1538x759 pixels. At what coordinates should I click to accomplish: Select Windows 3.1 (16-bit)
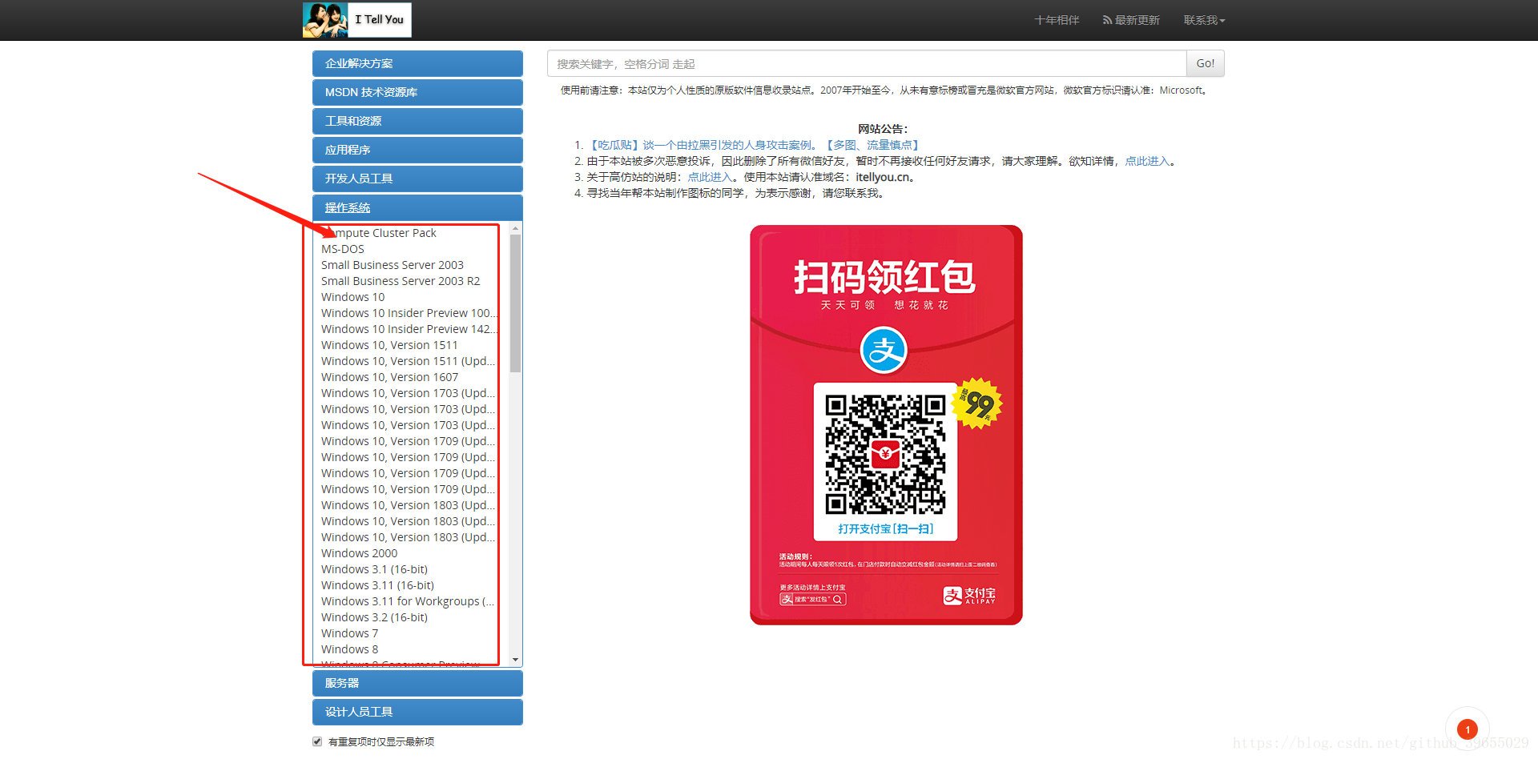point(375,569)
